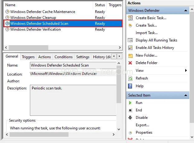Click the green Refresh icon

click(x=130, y=78)
